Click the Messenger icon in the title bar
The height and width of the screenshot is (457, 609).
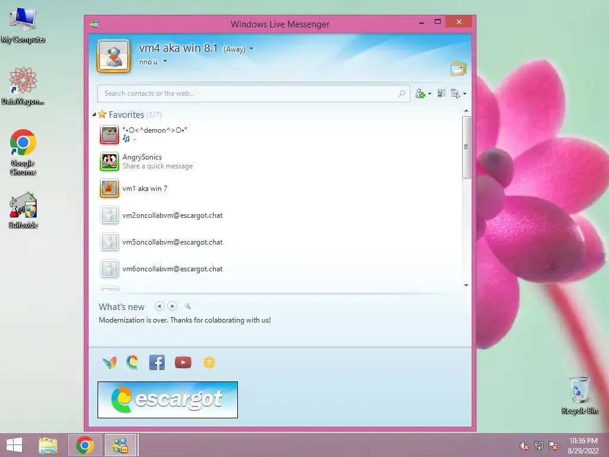pyautogui.click(x=95, y=24)
